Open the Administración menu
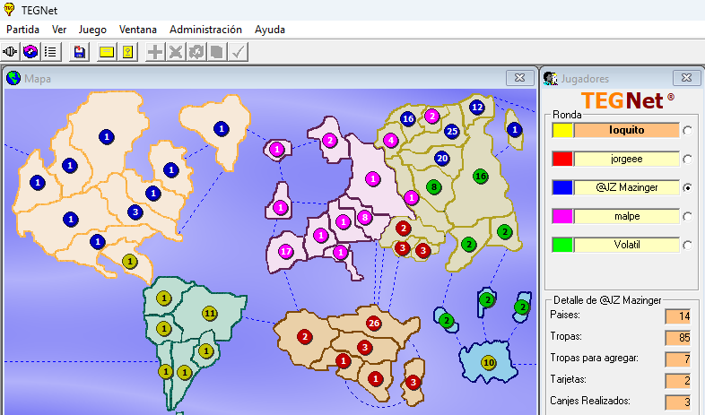Image resolution: width=705 pixels, height=415 pixels. 205,30
